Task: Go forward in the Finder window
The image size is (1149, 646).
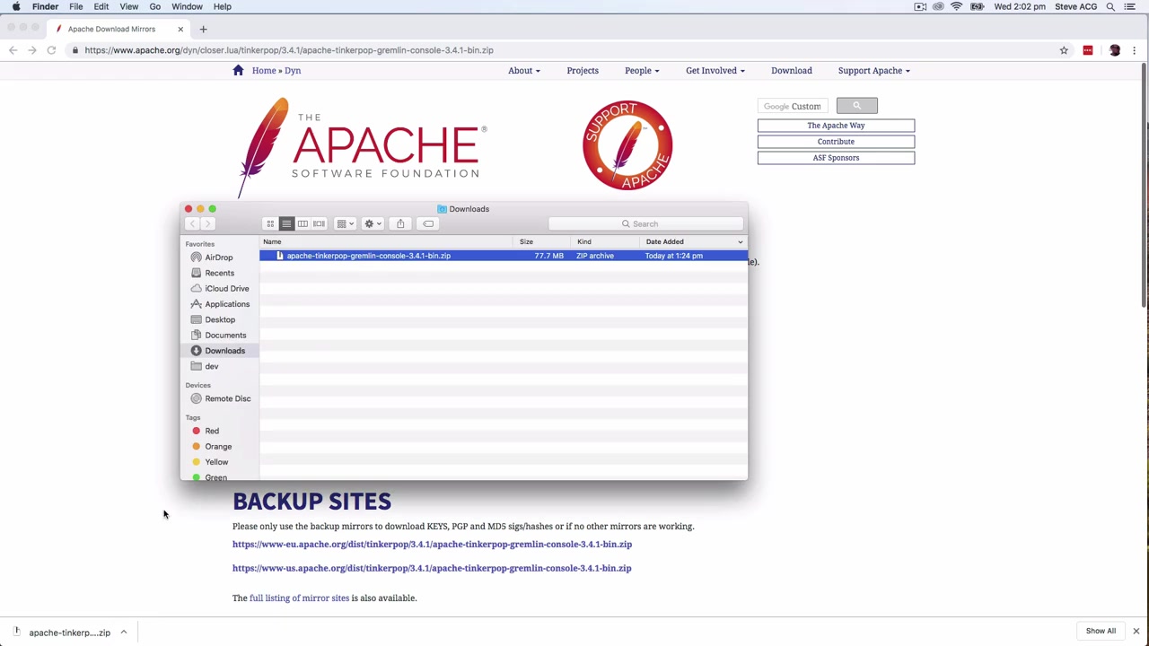Action: click(x=207, y=223)
